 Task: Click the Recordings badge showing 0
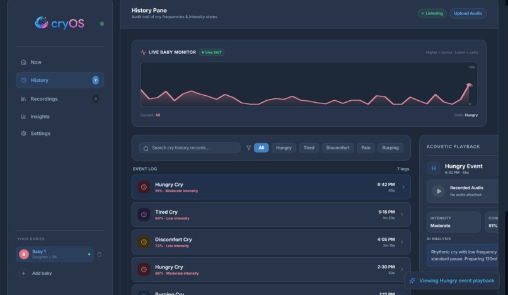pyautogui.click(x=96, y=99)
